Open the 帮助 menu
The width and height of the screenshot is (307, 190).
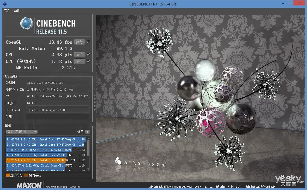17,11
